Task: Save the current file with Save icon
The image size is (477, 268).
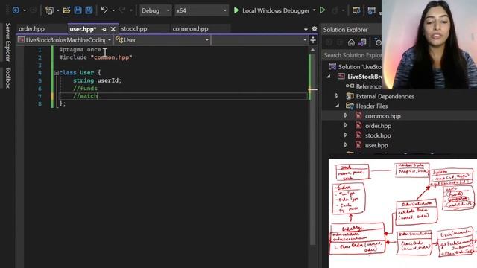Action: 78,10
